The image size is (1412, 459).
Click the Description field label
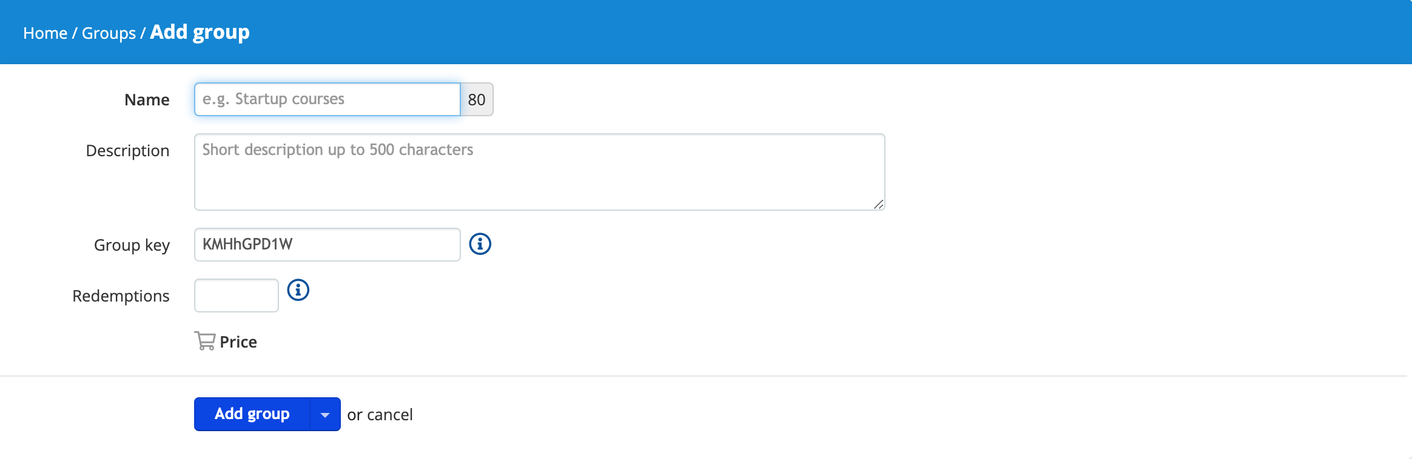127,151
